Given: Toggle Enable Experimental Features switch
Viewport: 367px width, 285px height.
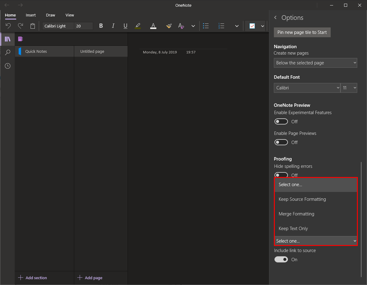Looking at the screenshot, I should pyautogui.click(x=281, y=121).
